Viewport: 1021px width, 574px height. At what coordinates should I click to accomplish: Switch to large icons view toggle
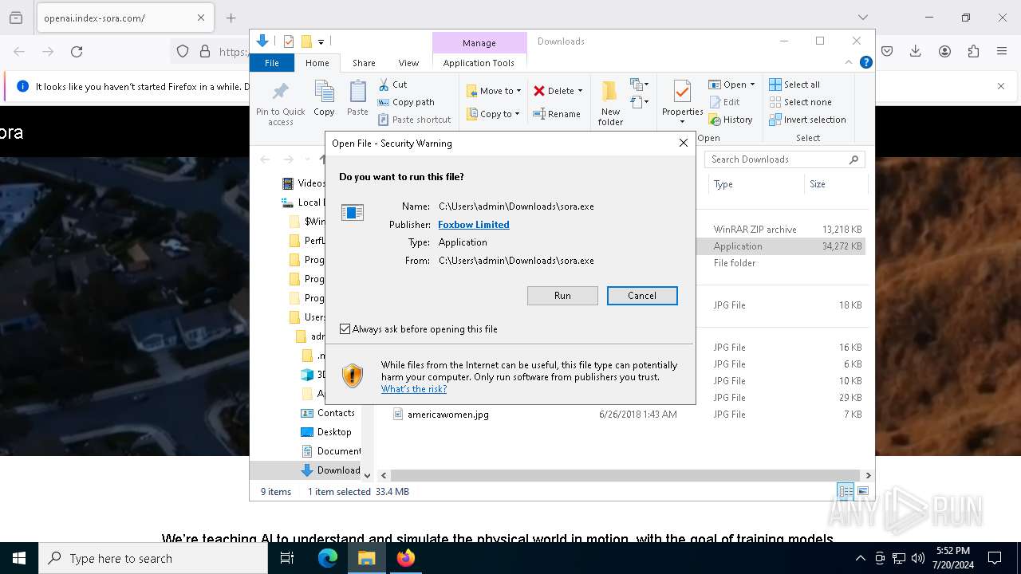[x=862, y=491]
